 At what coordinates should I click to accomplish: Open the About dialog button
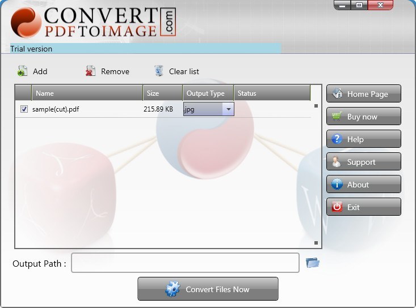click(363, 184)
